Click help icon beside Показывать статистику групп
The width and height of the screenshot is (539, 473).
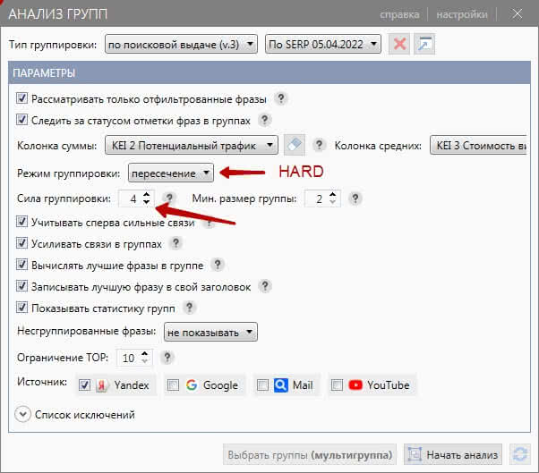pyautogui.click(x=189, y=308)
